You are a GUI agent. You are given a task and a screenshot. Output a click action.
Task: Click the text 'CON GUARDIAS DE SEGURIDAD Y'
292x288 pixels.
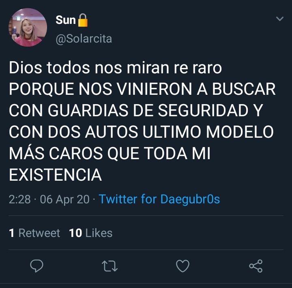click(136, 110)
